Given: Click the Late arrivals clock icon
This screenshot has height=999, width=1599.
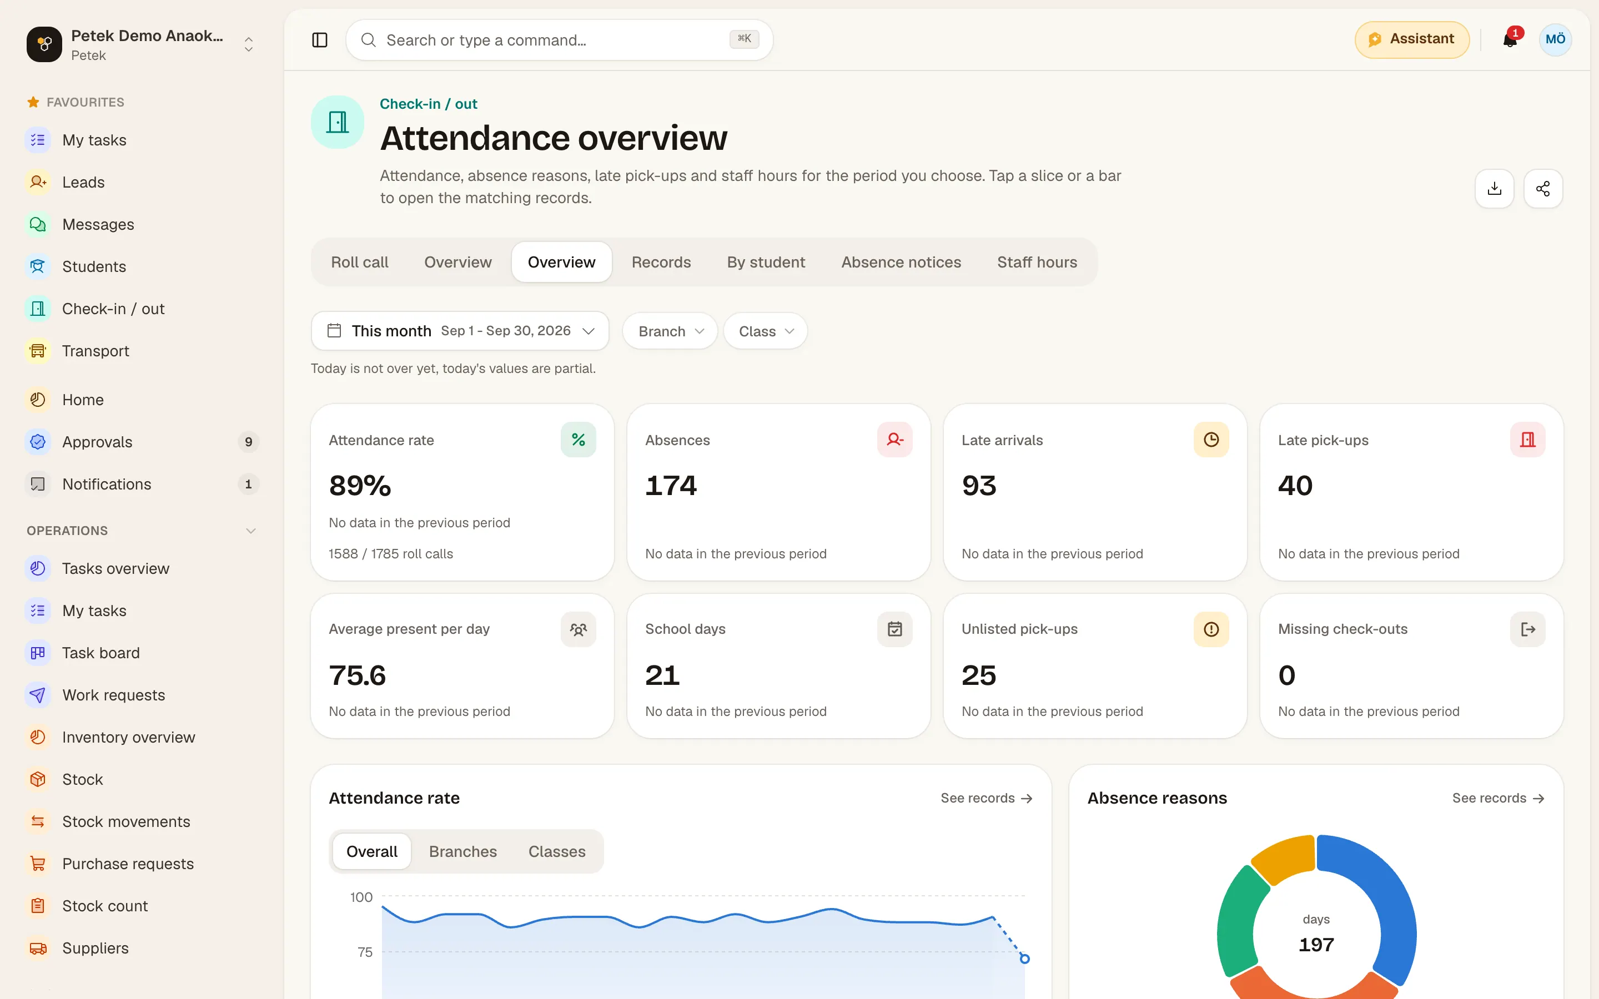Looking at the screenshot, I should coord(1211,440).
